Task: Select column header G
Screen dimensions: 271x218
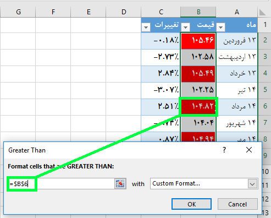Action: pos(18,12)
